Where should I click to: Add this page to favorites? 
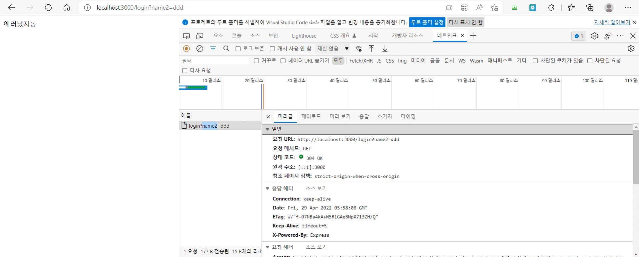tap(494, 7)
